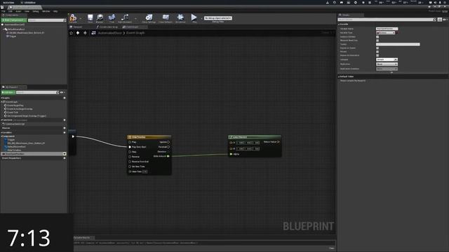Viewport: 449px width, 252px height.
Task: Open the Variable Type dropdown
Action: tap(386, 33)
